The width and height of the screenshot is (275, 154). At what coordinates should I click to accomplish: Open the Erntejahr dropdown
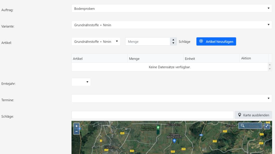(x=81, y=82)
